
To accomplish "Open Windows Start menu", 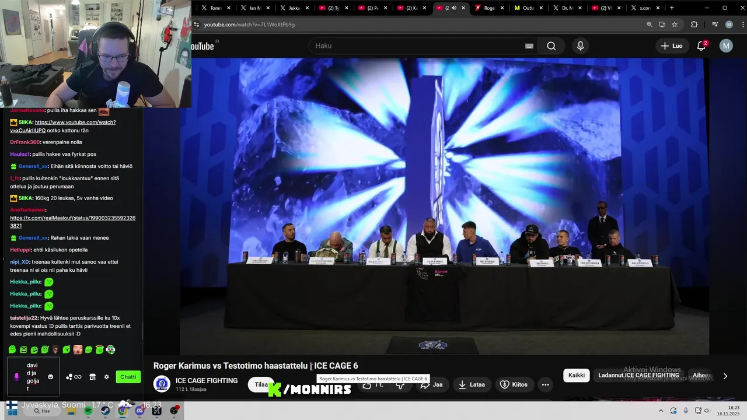I will click(x=12, y=411).
